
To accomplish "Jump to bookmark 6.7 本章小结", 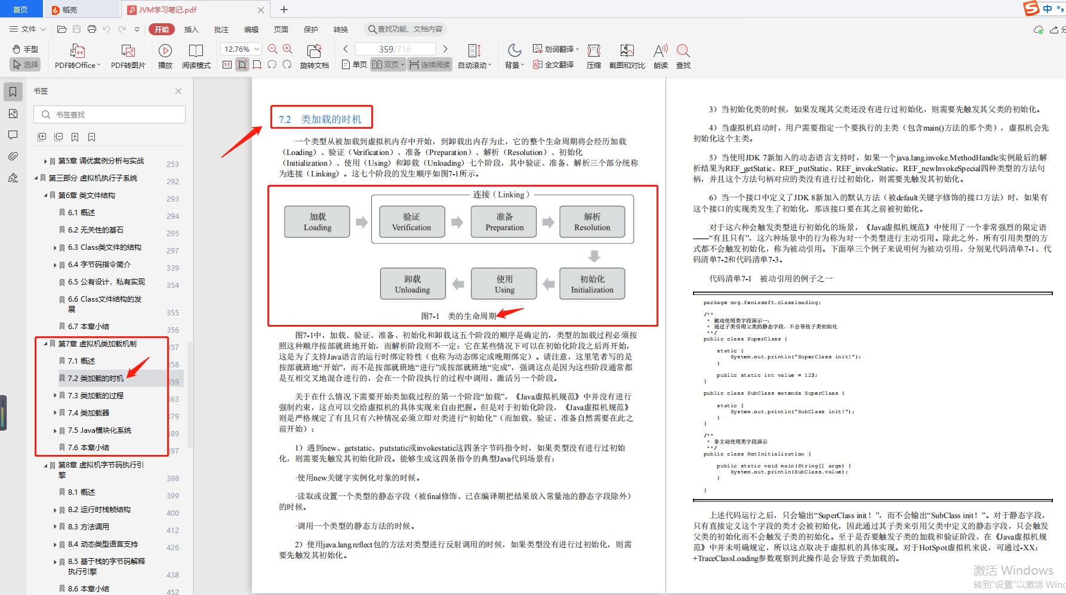I will (x=88, y=326).
